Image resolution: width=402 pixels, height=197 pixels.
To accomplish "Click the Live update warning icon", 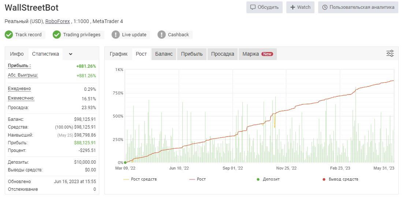I will (x=116, y=35).
